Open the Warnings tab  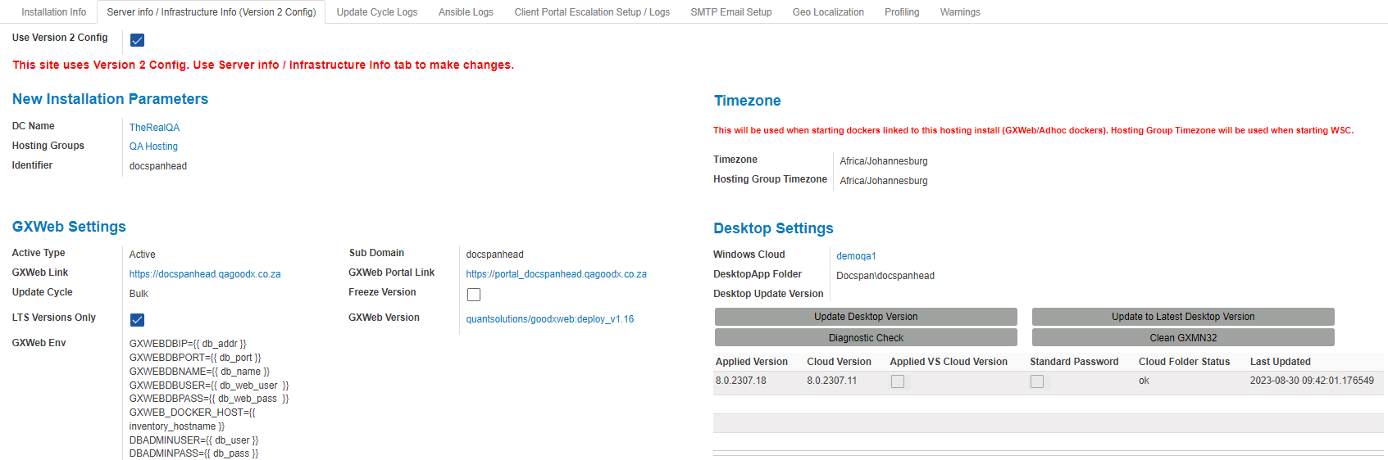pyautogui.click(x=959, y=12)
